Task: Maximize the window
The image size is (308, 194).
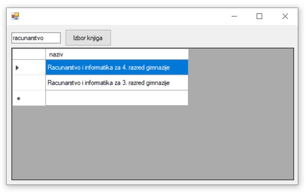Action: click(x=259, y=16)
